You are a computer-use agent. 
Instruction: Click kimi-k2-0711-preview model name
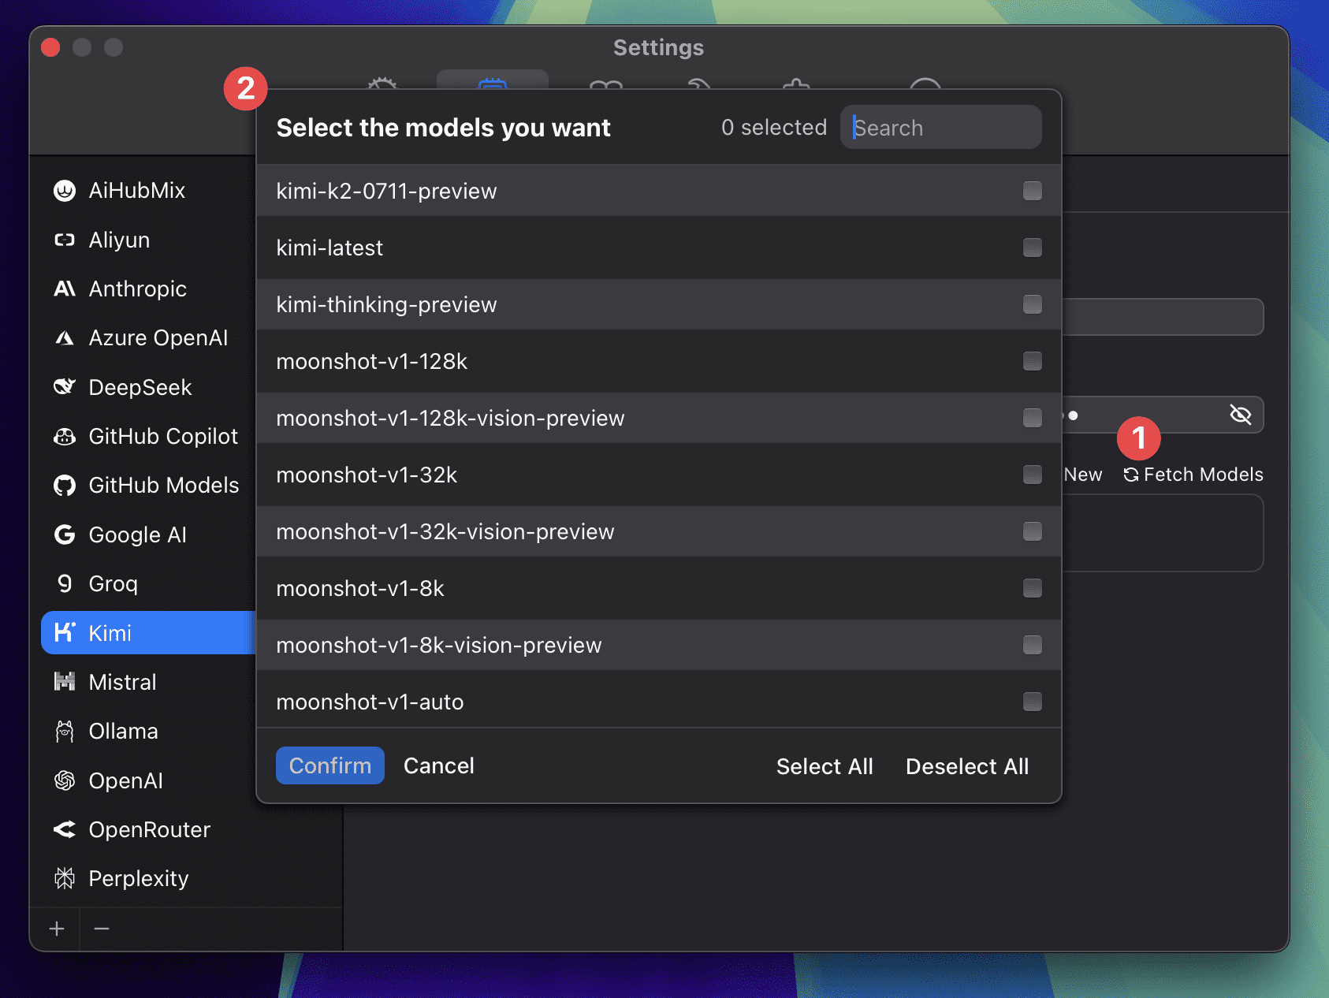pyautogui.click(x=386, y=191)
